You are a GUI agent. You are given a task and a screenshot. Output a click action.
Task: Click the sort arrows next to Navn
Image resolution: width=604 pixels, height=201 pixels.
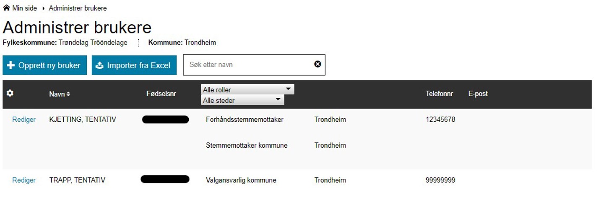click(68, 94)
